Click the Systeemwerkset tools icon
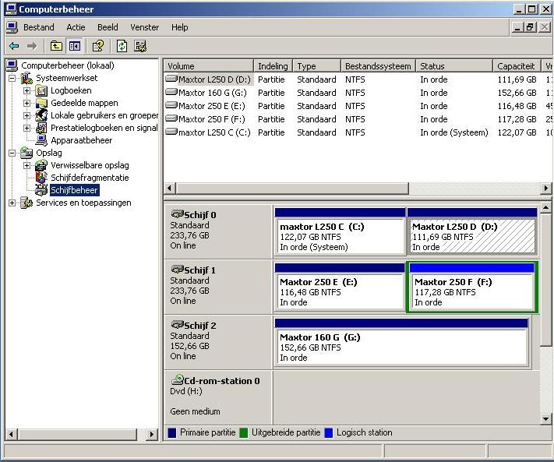The height and width of the screenshot is (462, 554). pos(26,78)
